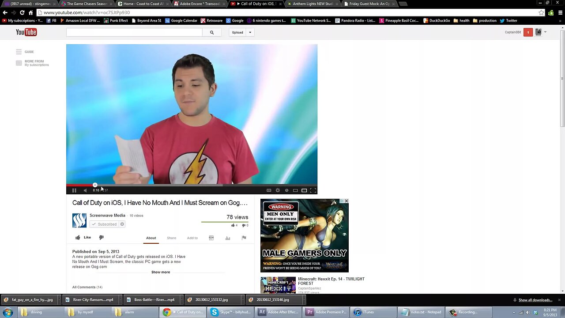
Task: Toggle the Subscribed button
Action: 104,224
